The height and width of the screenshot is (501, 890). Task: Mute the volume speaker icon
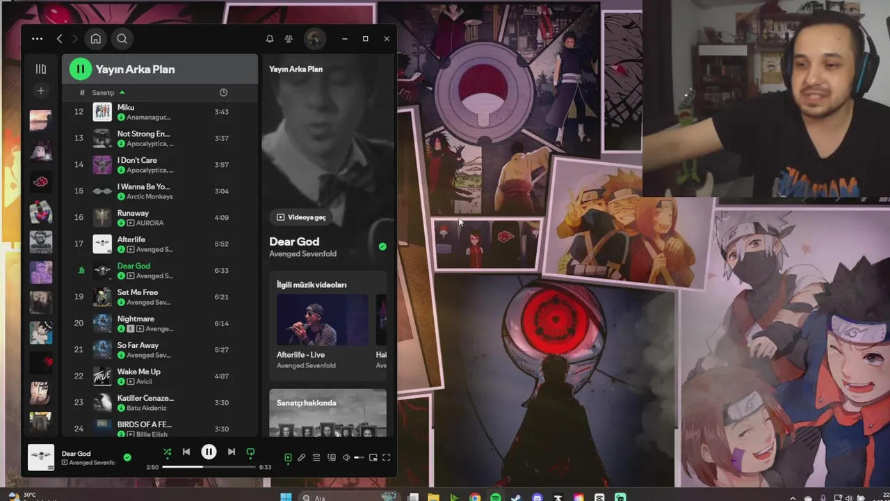point(346,457)
